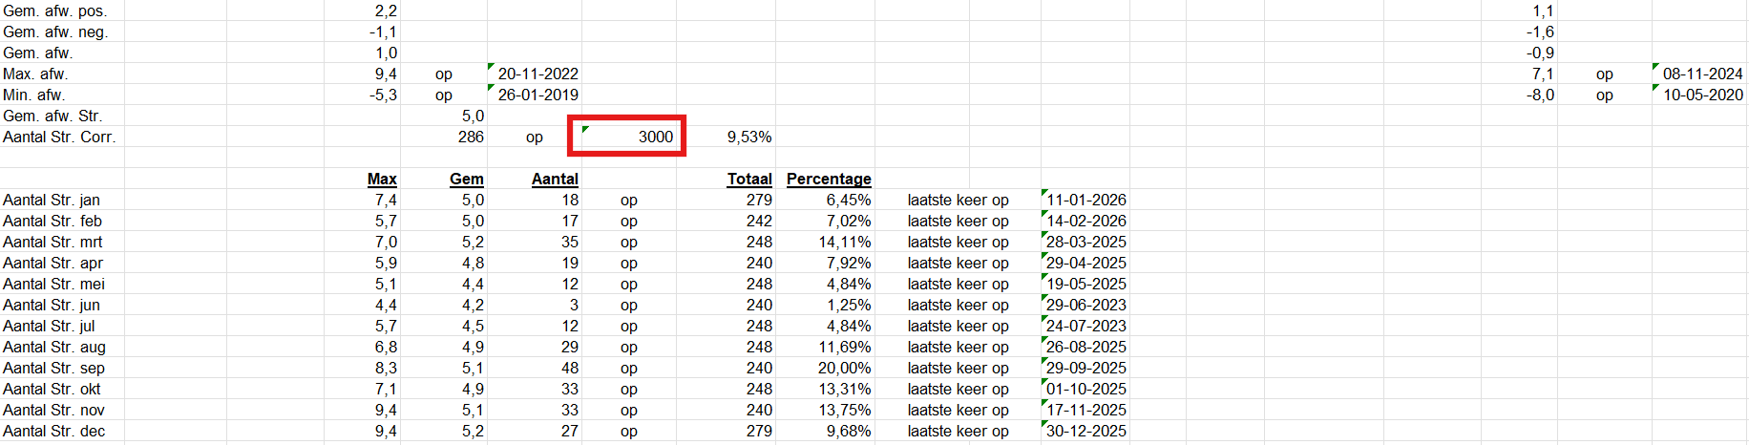This screenshot has height=445, width=1749.
Task: Select the Aantal column header cell
Action: tap(555, 179)
